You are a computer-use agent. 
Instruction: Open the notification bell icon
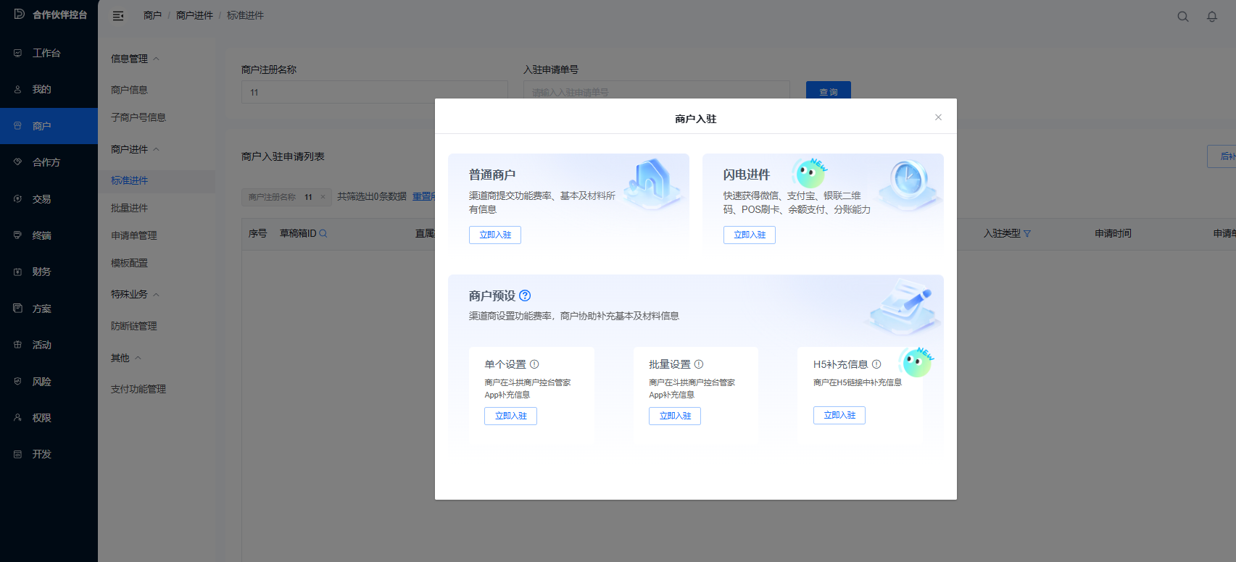pos(1211,17)
